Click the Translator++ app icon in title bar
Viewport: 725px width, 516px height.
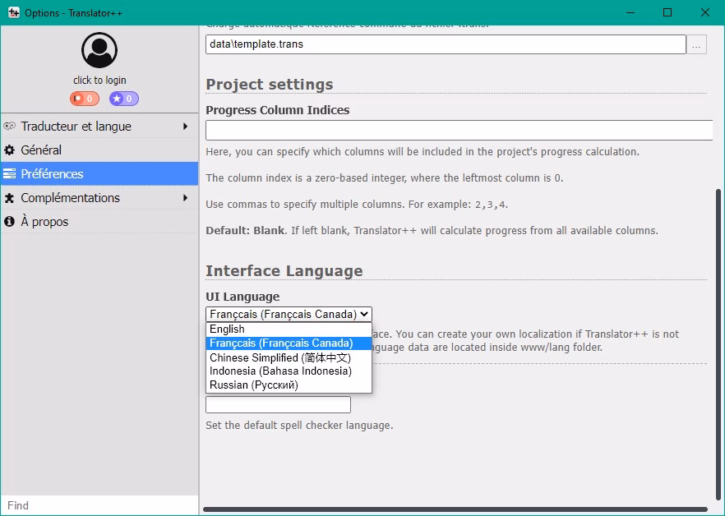14,12
